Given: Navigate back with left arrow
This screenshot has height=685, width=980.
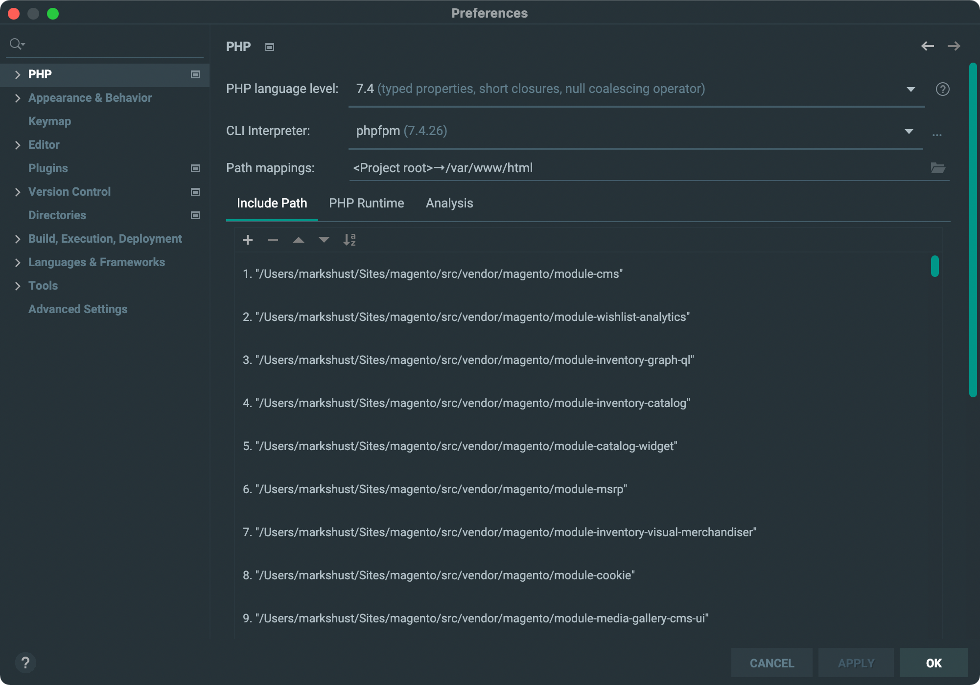Looking at the screenshot, I should 928,46.
